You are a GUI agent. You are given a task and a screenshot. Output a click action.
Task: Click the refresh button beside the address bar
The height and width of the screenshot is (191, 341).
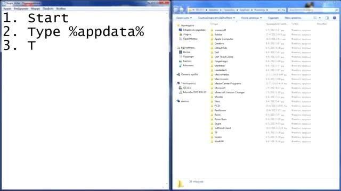(283, 10)
